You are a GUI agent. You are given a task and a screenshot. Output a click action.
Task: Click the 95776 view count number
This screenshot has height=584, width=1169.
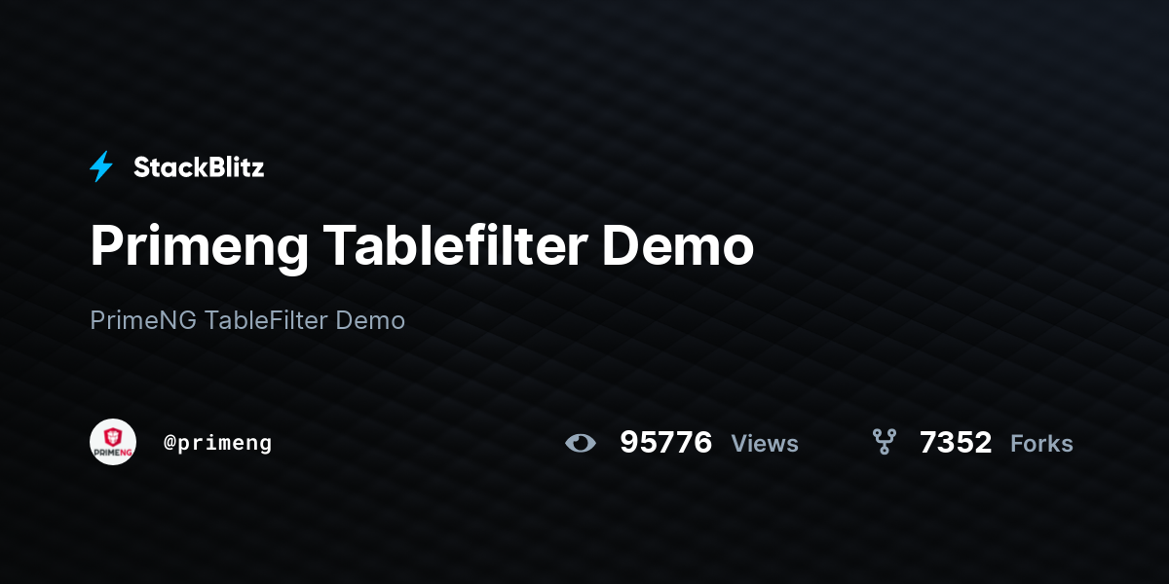666,443
